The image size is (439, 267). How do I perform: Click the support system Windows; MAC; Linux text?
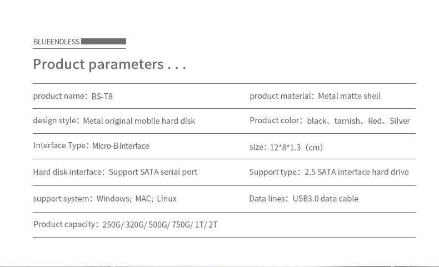(x=136, y=199)
